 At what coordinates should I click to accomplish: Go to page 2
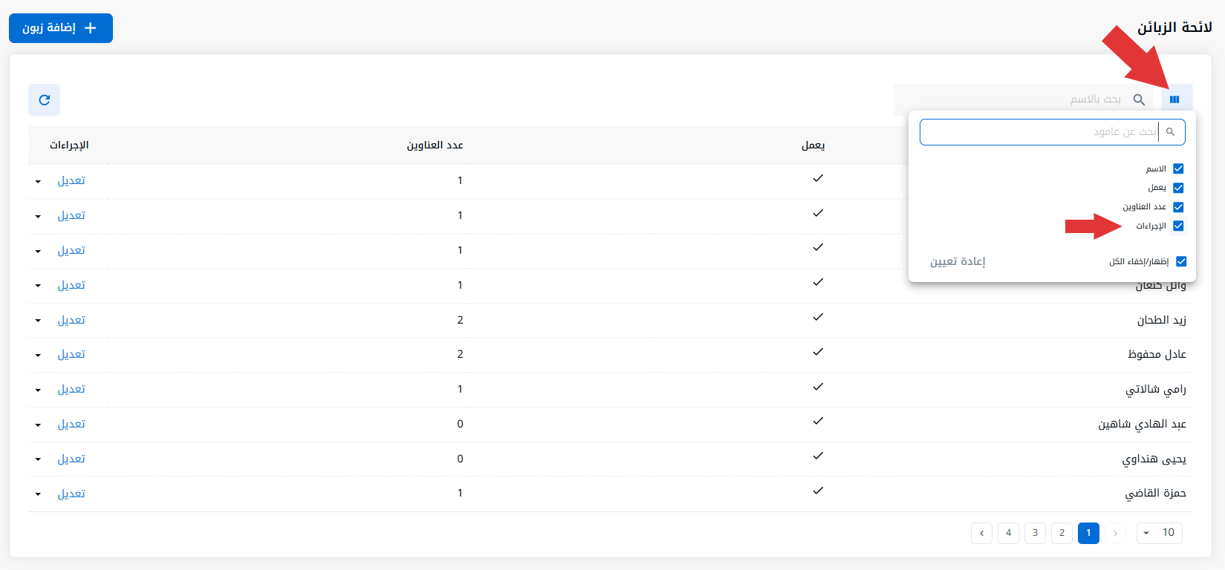tap(1062, 533)
